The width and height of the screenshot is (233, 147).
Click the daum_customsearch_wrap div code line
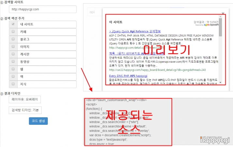[116, 100]
